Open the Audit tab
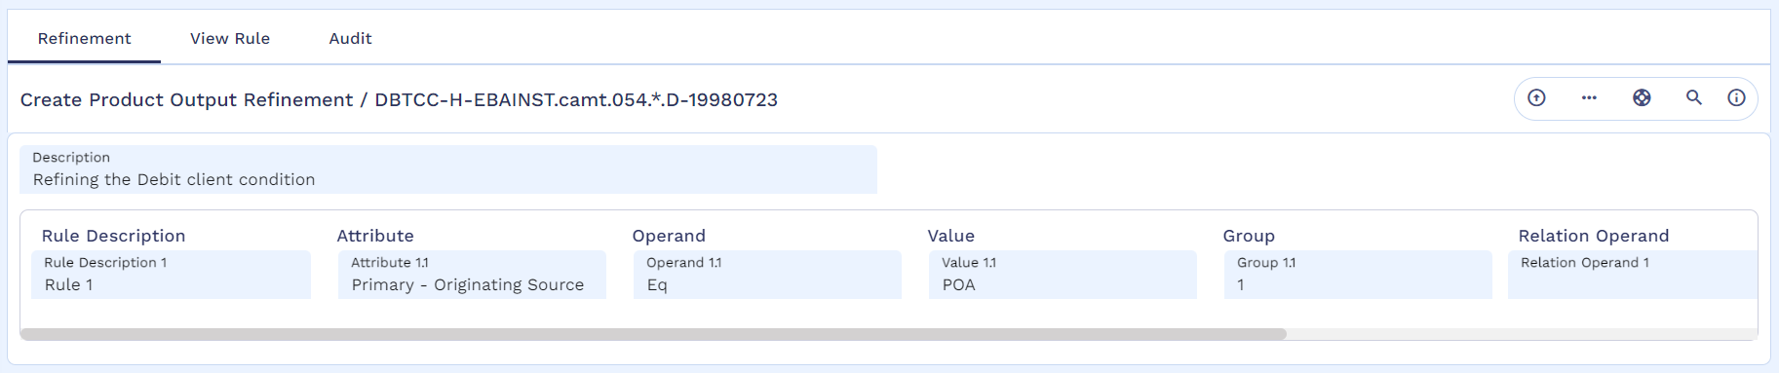The height and width of the screenshot is (373, 1779). [350, 38]
